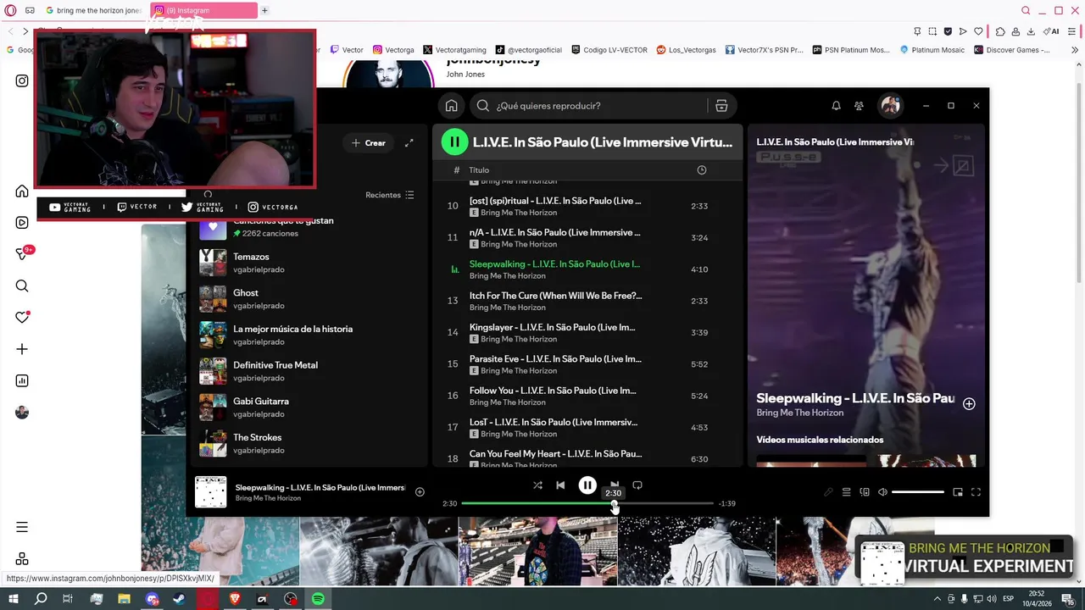Open Brave browser from the taskbar

tap(235, 599)
